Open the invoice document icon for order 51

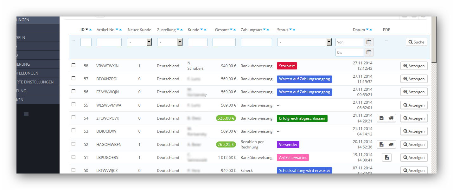(387, 157)
